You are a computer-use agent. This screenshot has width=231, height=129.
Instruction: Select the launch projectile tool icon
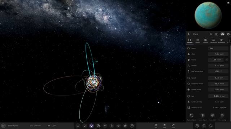(105, 126)
